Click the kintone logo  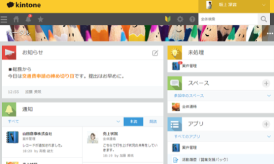[24, 5]
